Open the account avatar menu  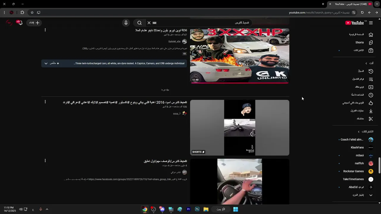(x=10, y=23)
